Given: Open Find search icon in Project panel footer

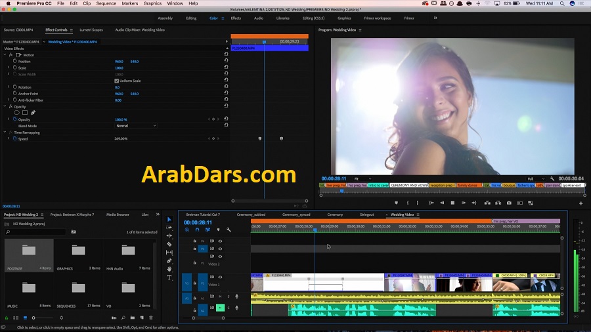Looking at the screenshot, I should tap(123, 318).
